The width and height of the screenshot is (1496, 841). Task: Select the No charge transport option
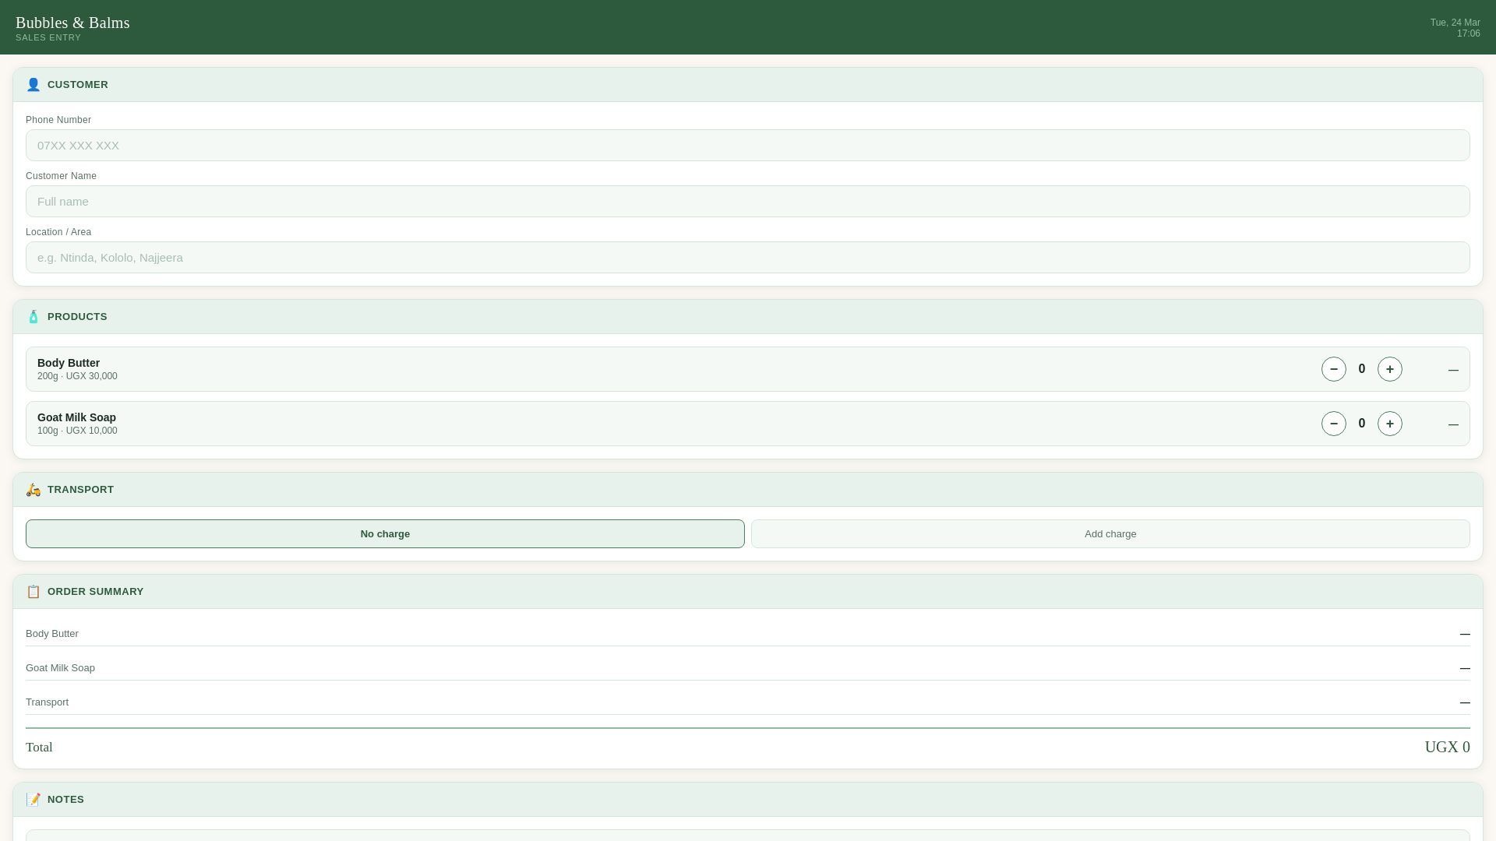385,534
